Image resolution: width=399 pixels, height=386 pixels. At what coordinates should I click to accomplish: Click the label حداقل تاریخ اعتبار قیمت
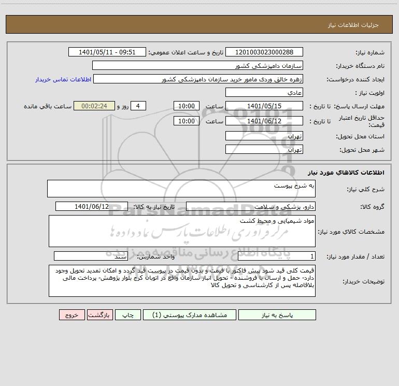coord(362,121)
